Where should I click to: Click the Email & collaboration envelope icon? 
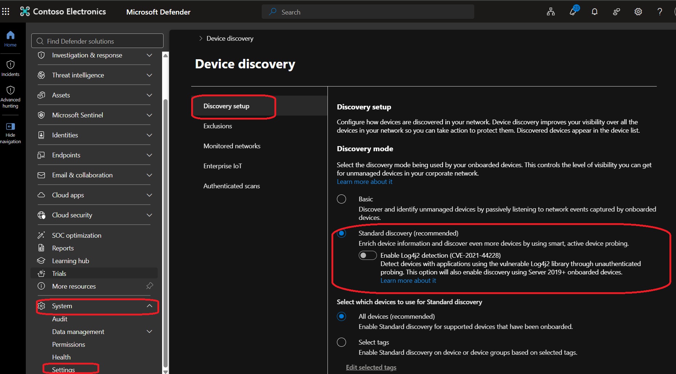pyautogui.click(x=41, y=175)
